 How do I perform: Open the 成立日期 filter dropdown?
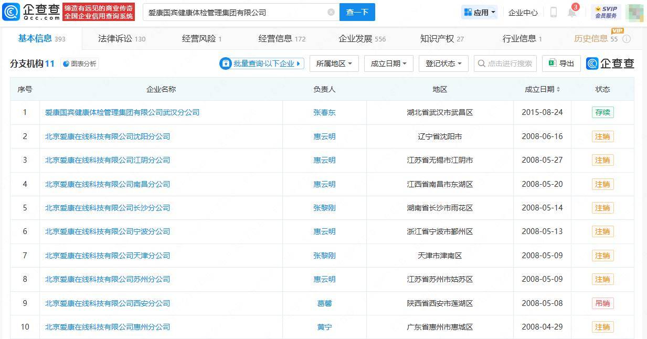pyautogui.click(x=388, y=63)
